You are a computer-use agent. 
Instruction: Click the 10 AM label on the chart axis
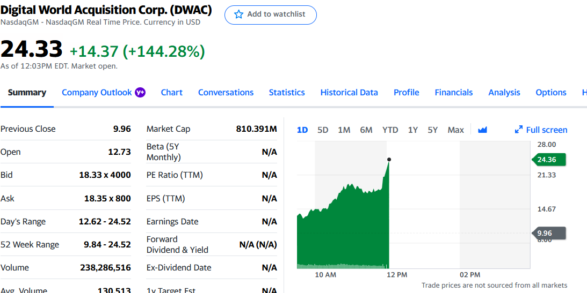(x=325, y=275)
